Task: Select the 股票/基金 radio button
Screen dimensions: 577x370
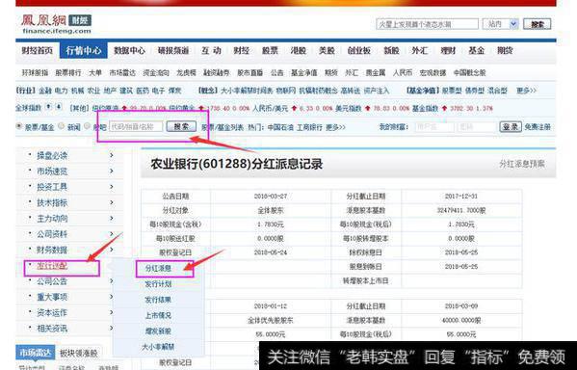Action: pyautogui.click(x=18, y=126)
